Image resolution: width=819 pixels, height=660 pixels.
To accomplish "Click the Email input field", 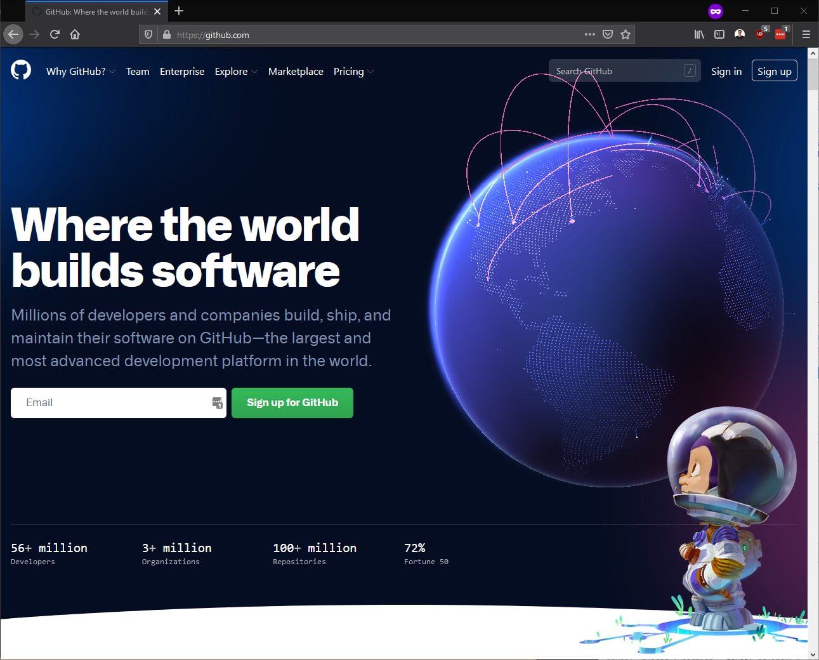I will (118, 402).
